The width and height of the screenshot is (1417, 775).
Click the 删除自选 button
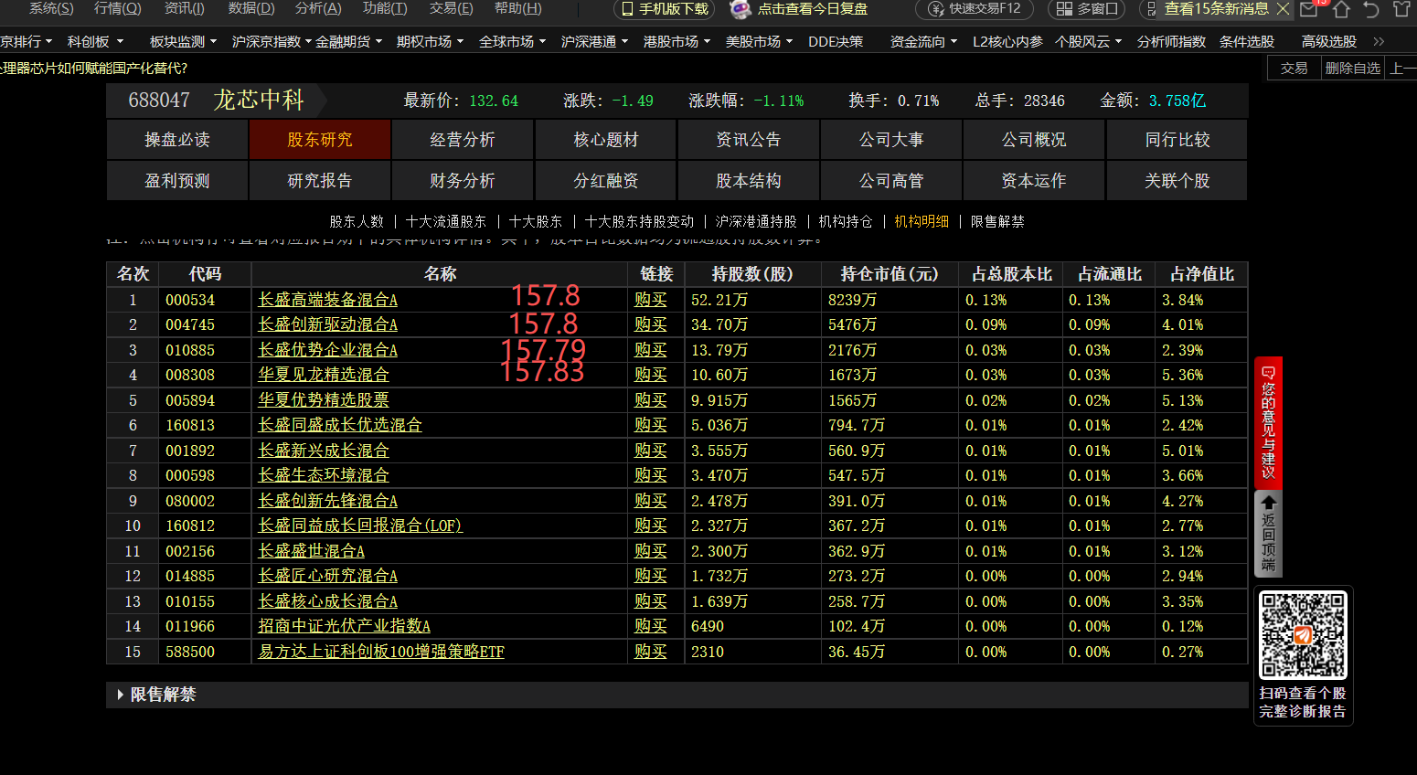[x=1353, y=69]
